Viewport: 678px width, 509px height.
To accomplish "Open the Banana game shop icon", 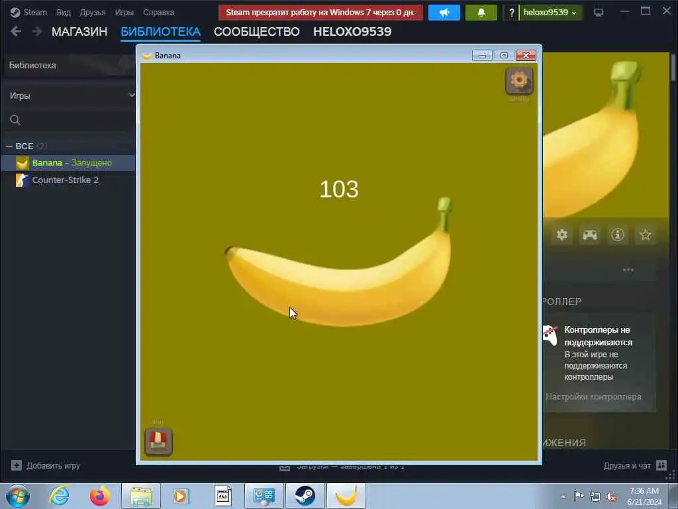I will click(158, 441).
